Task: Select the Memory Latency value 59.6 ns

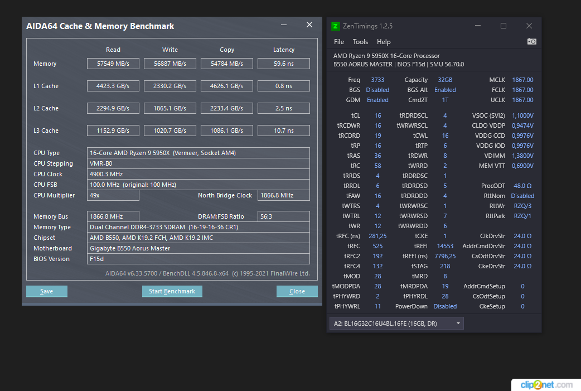Action: pos(283,64)
